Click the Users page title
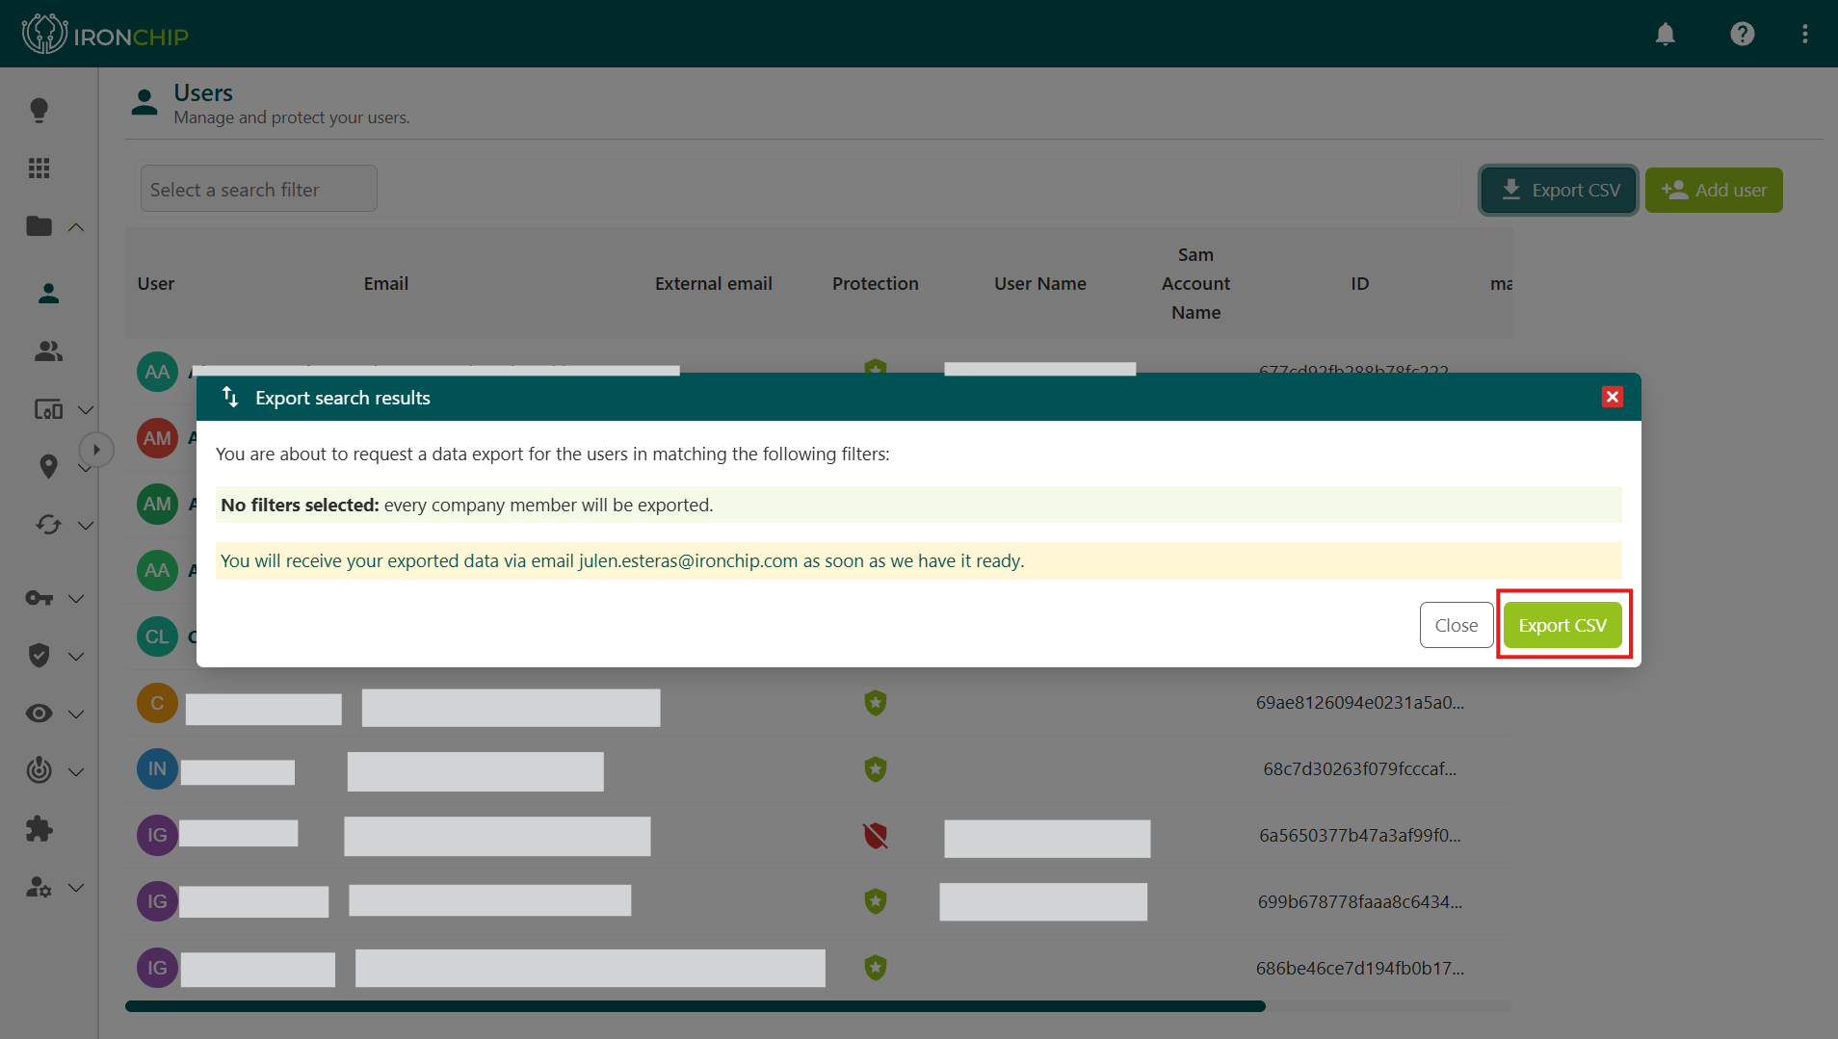Image resolution: width=1838 pixels, height=1039 pixels. click(203, 92)
